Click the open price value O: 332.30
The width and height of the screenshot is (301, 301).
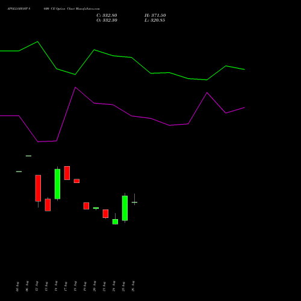click(107, 20)
